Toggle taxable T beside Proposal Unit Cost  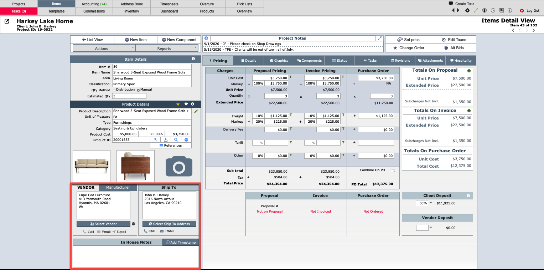[x=291, y=77]
